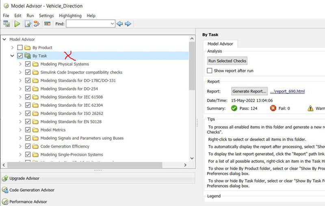This screenshot has height=206, width=325.
Task: Click the dashboard toolbar icon beside Find
Action: click(47, 24)
